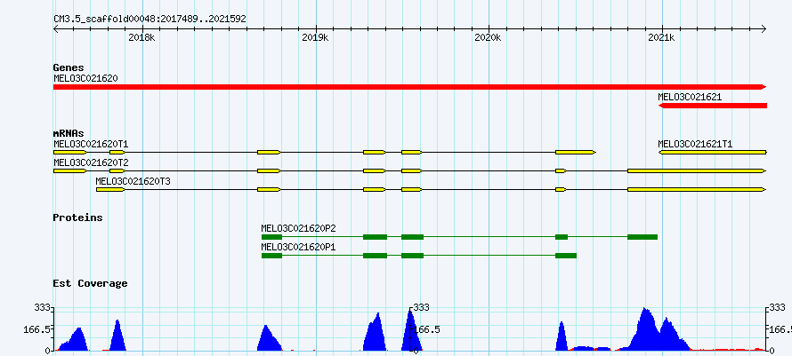
Task: Select the Proteins track title
Action: coord(77,218)
